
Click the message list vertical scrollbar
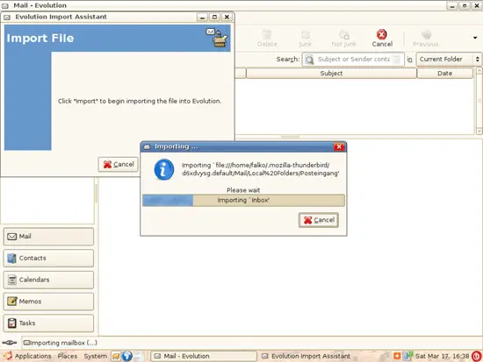click(x=479, y=101)
